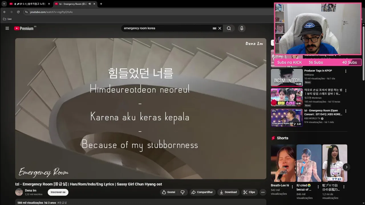This screenshot has height=205, width=365.
Task: Open options menu for Workman video
Action: click(x=346, y=91)
